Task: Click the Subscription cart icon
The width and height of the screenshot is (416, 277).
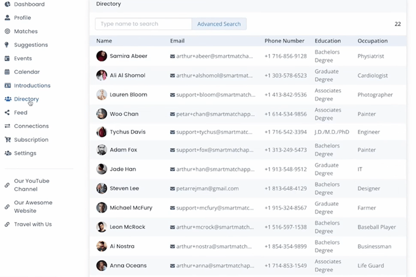Action: [x=8, y=140]
